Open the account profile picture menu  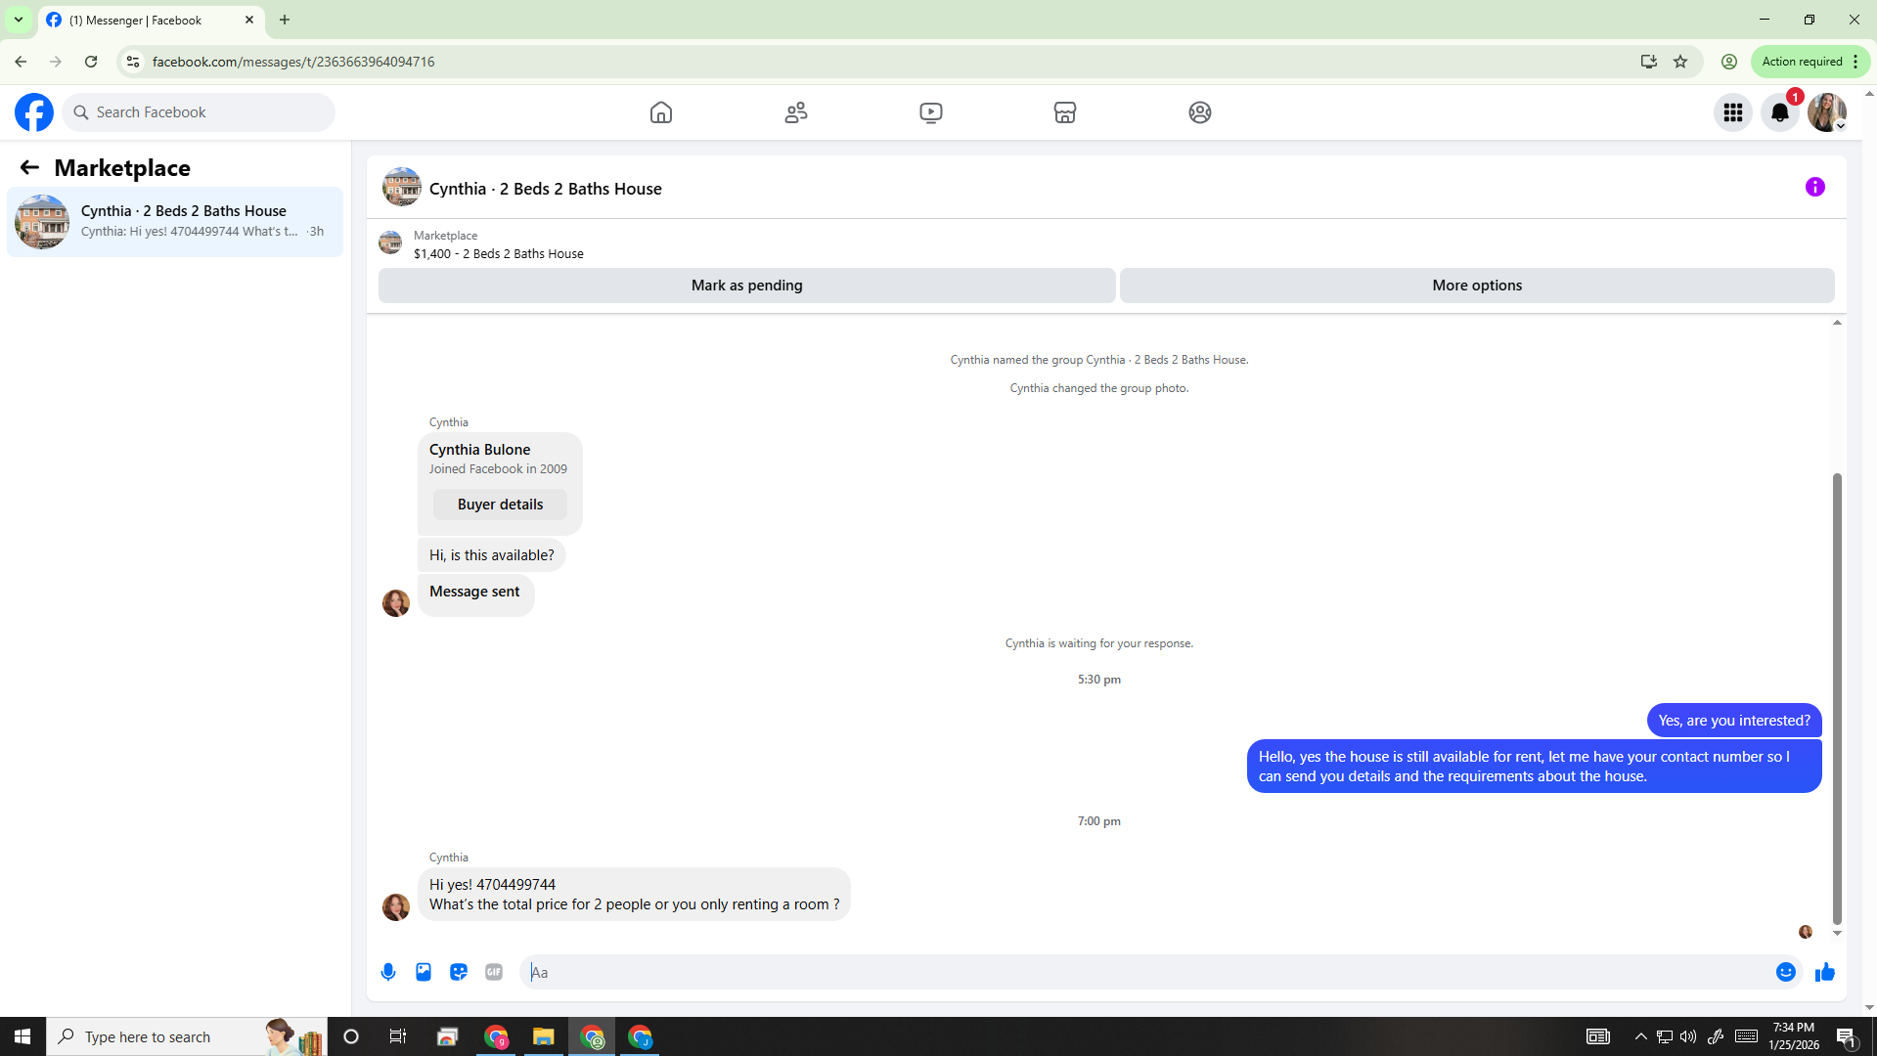(x=1827, y=112)
